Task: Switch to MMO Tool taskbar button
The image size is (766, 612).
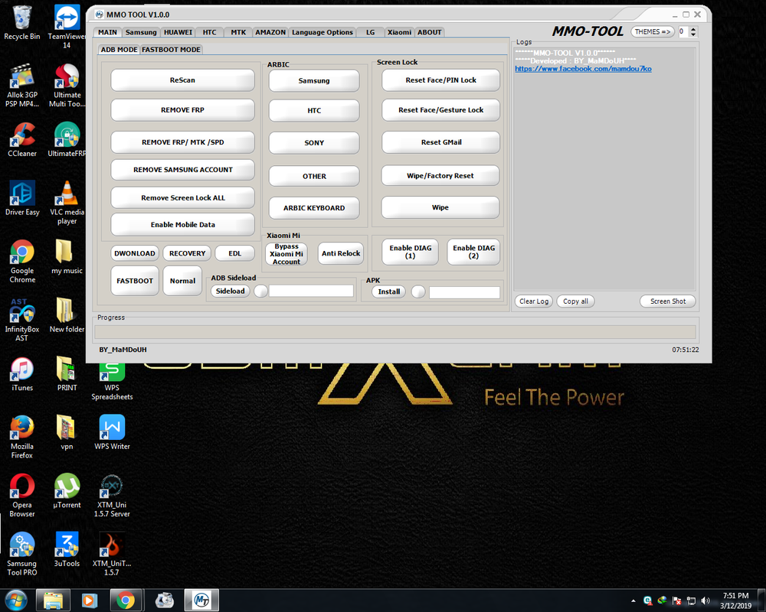Action: [201, 601]
